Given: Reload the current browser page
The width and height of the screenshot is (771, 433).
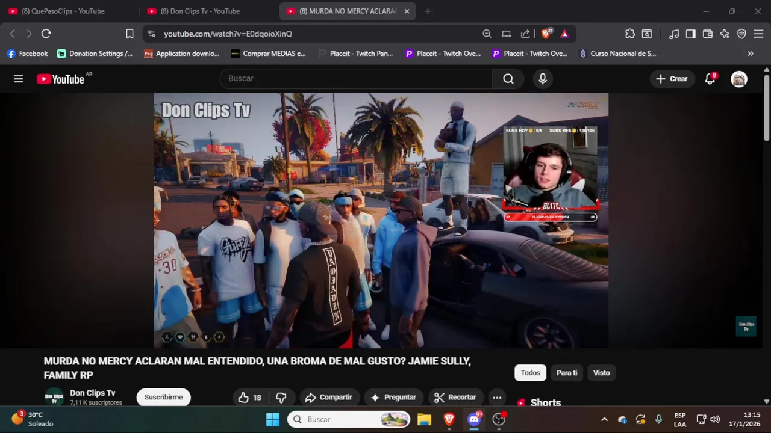Looking at the screenshot, I should 46,34.
